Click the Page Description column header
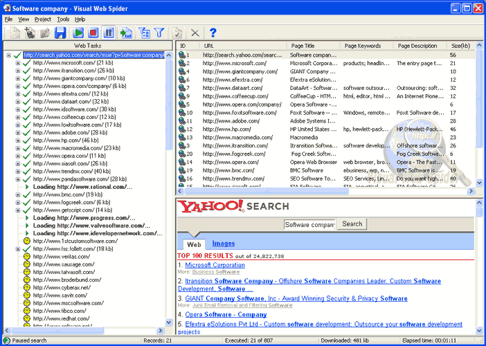 [421, 46]
